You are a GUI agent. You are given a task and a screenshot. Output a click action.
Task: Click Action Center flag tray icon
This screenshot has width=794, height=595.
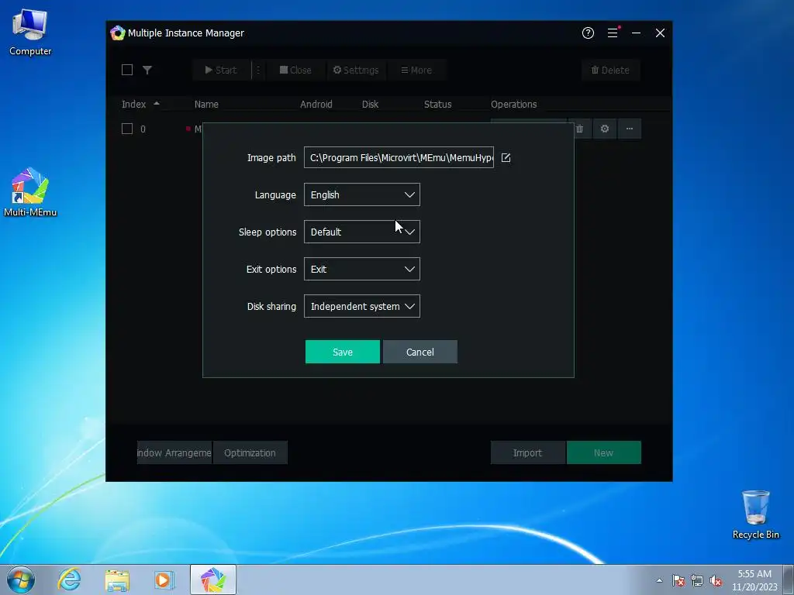678,580
